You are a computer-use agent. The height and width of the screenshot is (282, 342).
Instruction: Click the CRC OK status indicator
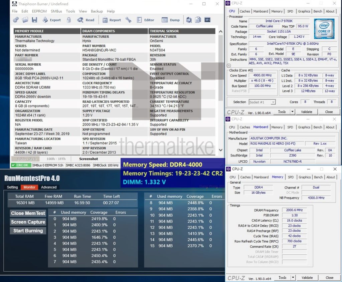click(21, 165)
